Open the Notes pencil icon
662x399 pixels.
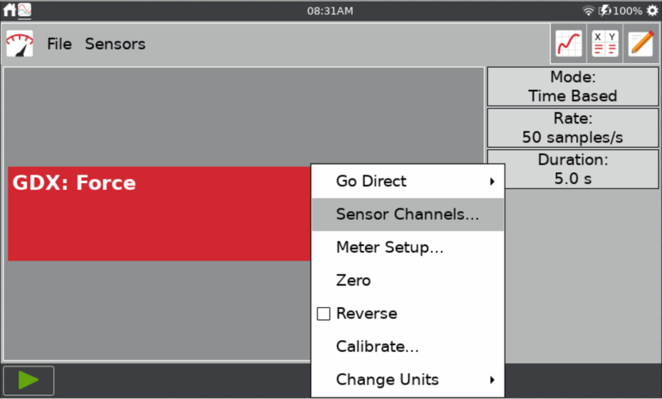641,43
